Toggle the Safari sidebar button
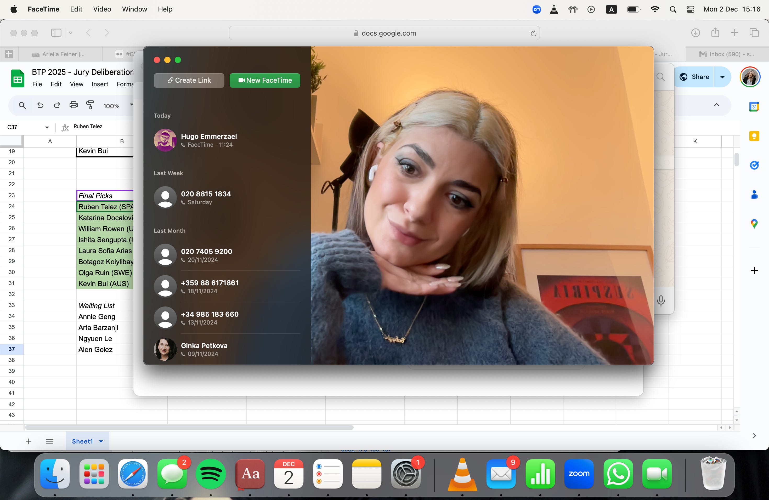Screen dimensions: 769x500 [56, 33]
